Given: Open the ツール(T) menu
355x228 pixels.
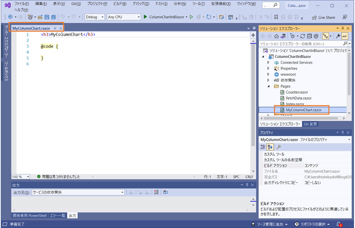Looking at the screenshot, I should pyautogui.click(x=199, y=4).
